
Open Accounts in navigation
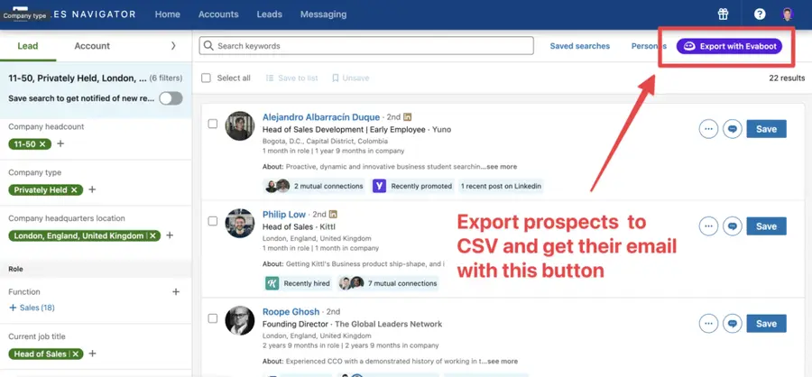point(218,14)
